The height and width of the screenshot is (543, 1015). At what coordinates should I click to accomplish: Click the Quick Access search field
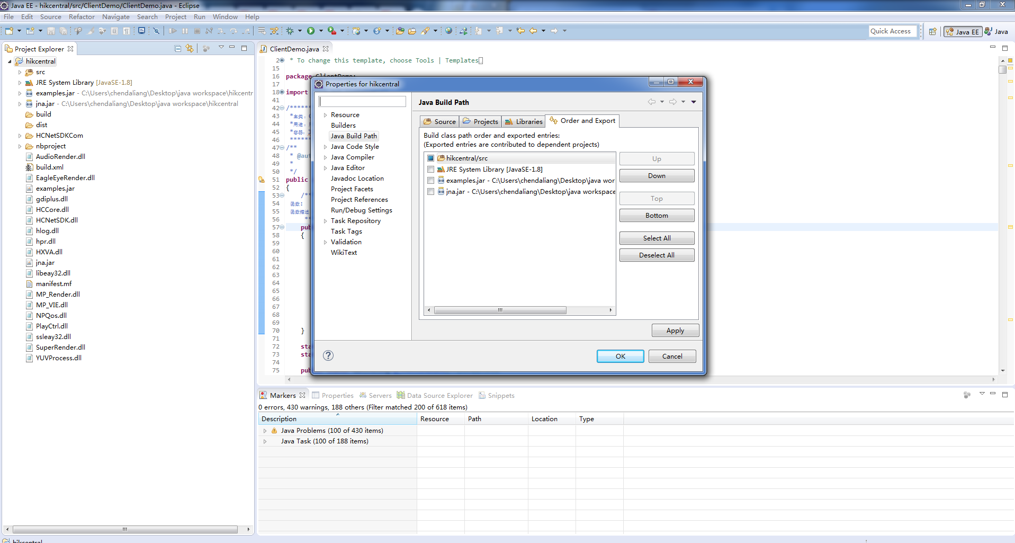click(893, 31)
